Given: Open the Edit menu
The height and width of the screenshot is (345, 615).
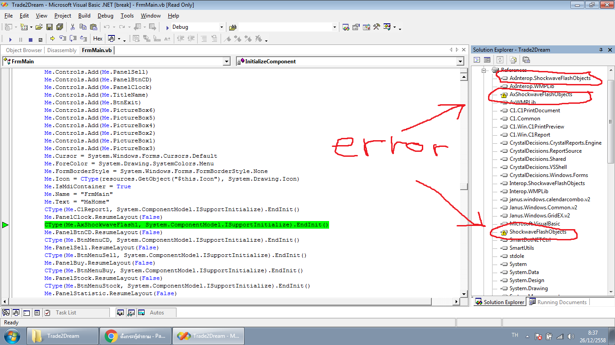Looking at the screenshot, I should 24,16.
